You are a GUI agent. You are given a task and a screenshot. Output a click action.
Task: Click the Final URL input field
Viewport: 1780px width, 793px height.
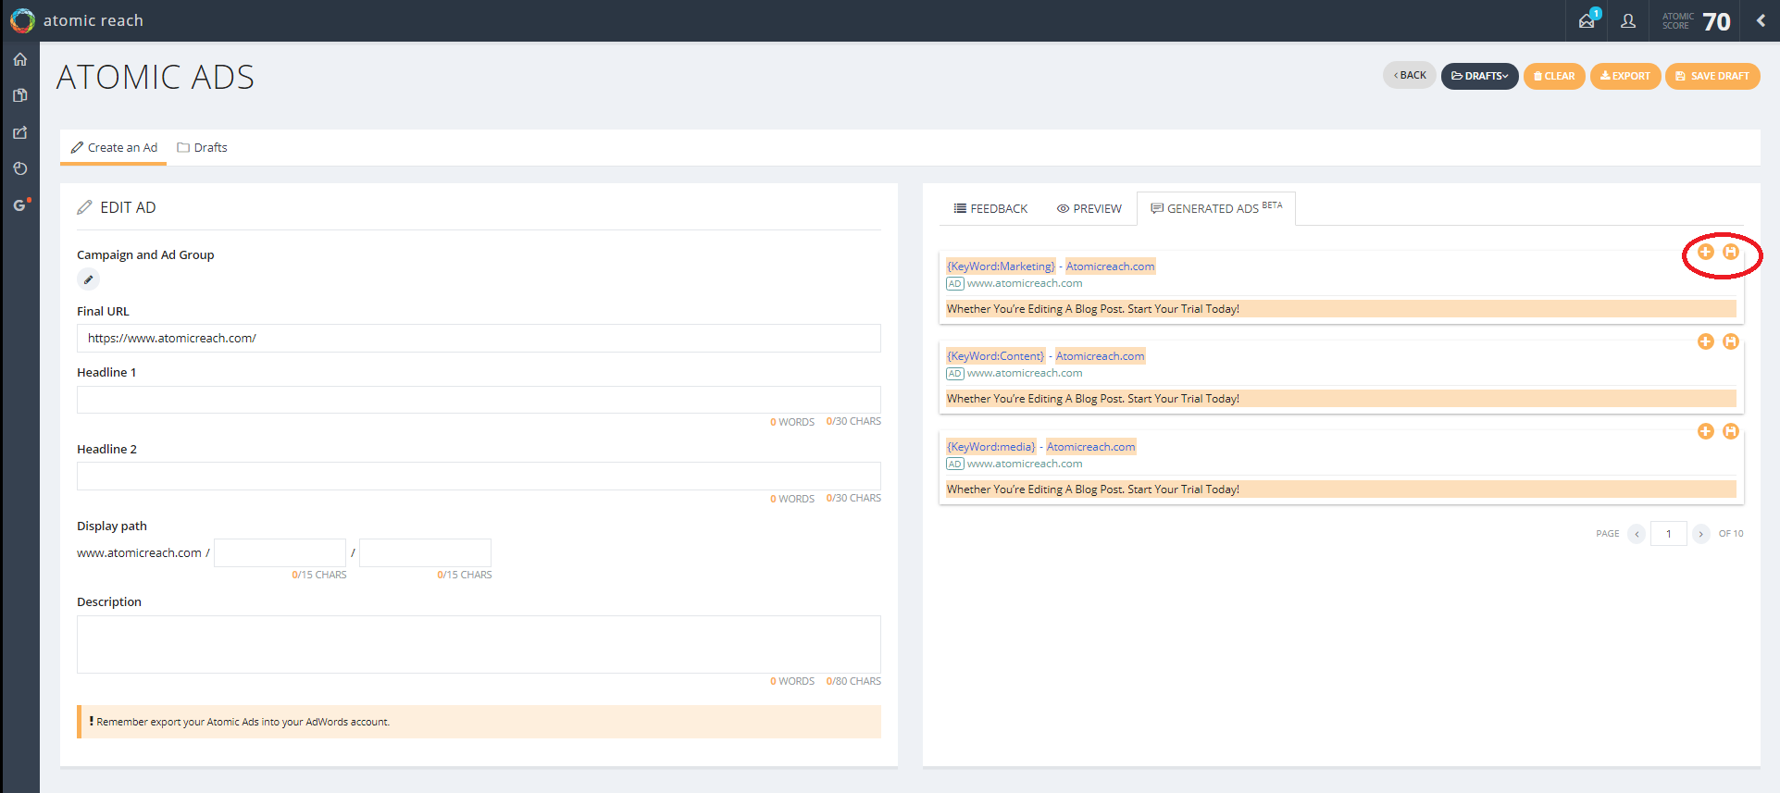[479, 338]
